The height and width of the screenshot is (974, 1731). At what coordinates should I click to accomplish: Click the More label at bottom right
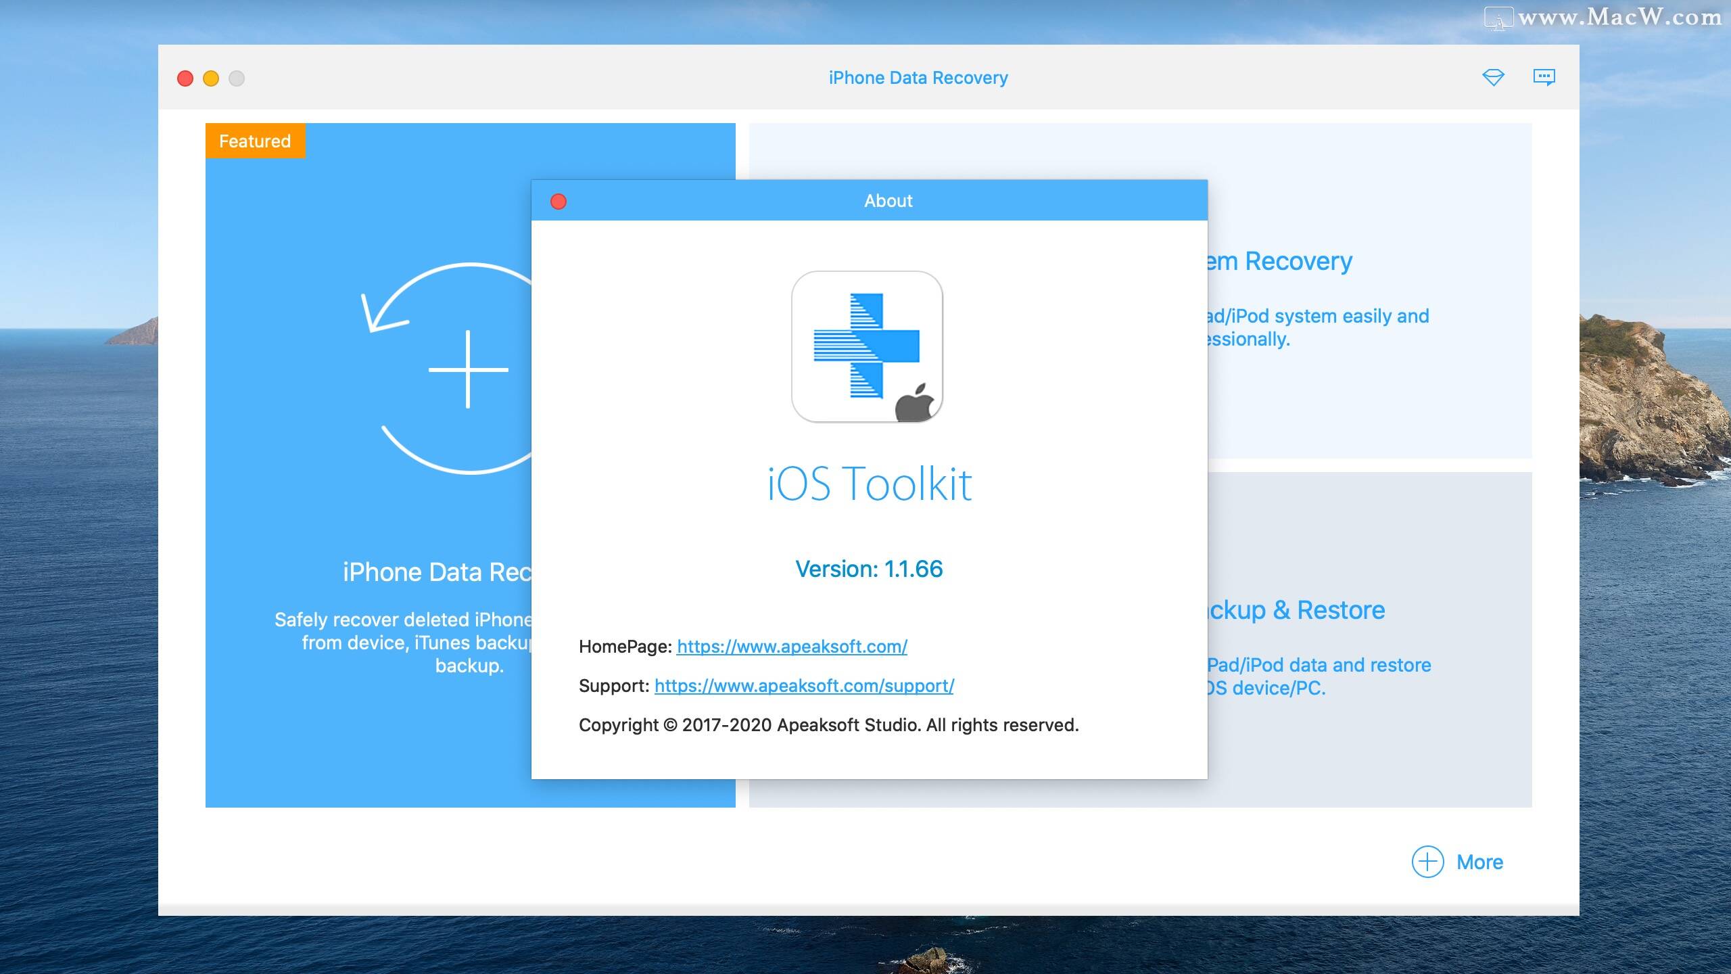click(x=1479, y=862)
